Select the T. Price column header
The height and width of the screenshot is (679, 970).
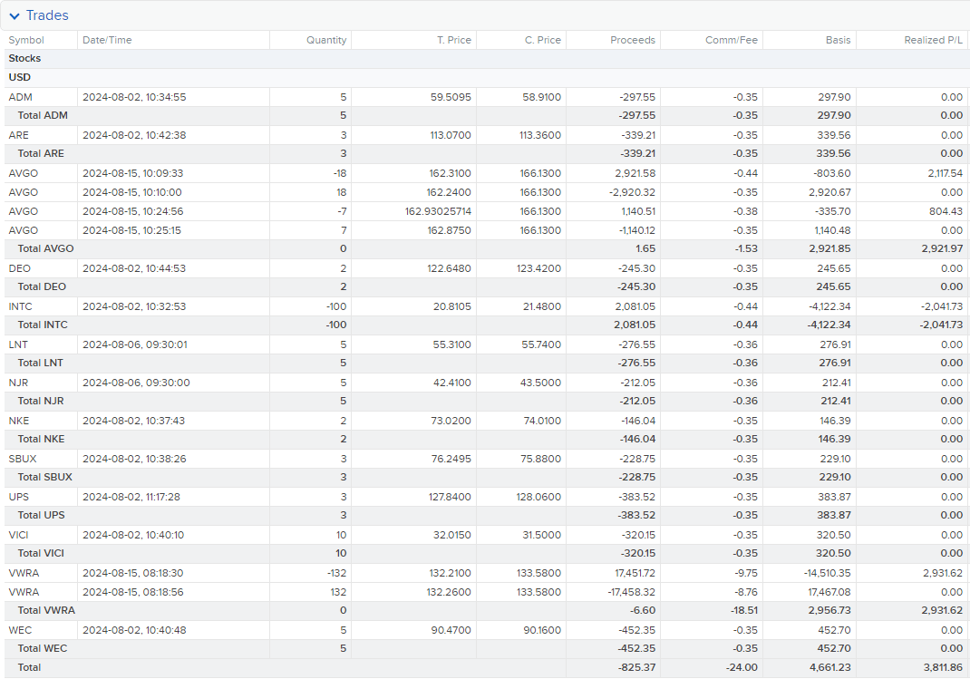click(454, 40)
